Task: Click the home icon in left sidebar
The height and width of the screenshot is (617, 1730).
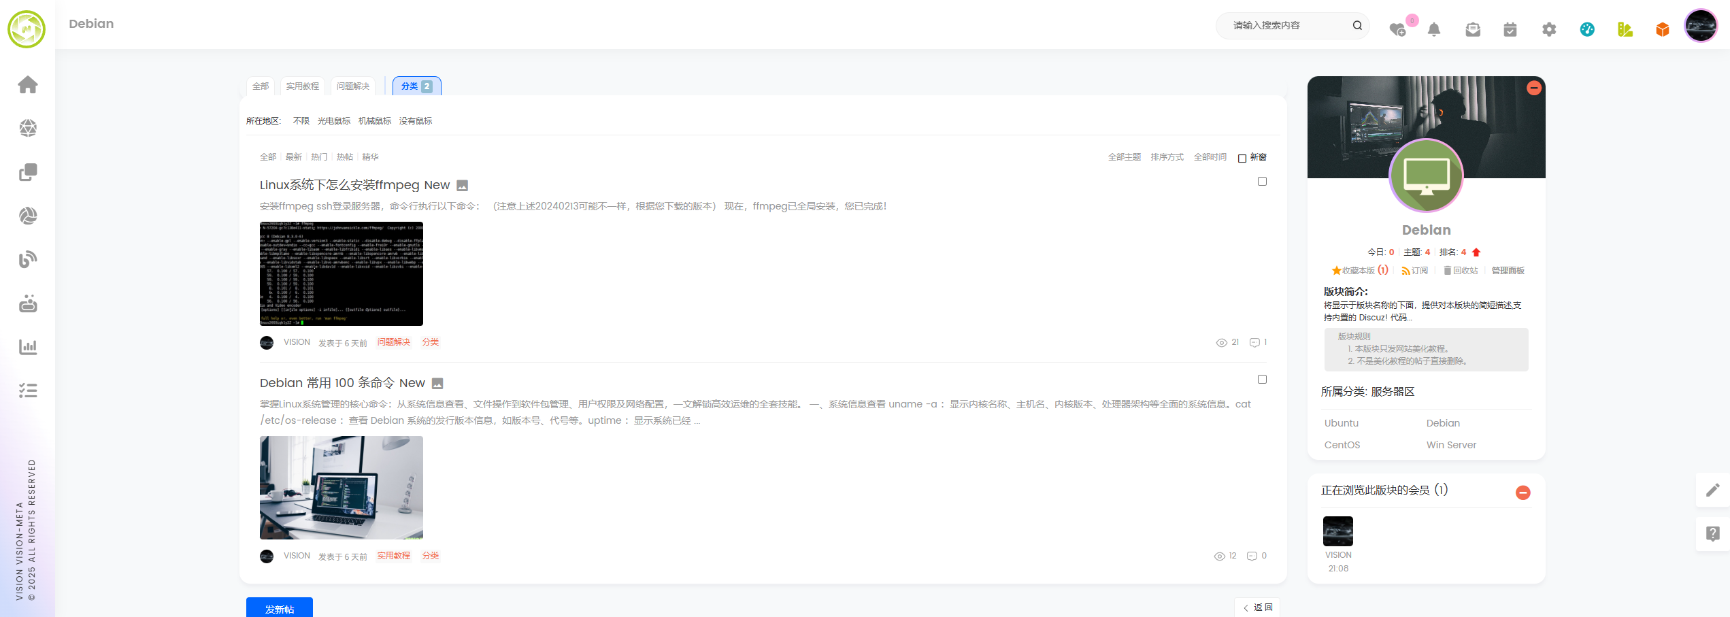Action: (28, 85)
